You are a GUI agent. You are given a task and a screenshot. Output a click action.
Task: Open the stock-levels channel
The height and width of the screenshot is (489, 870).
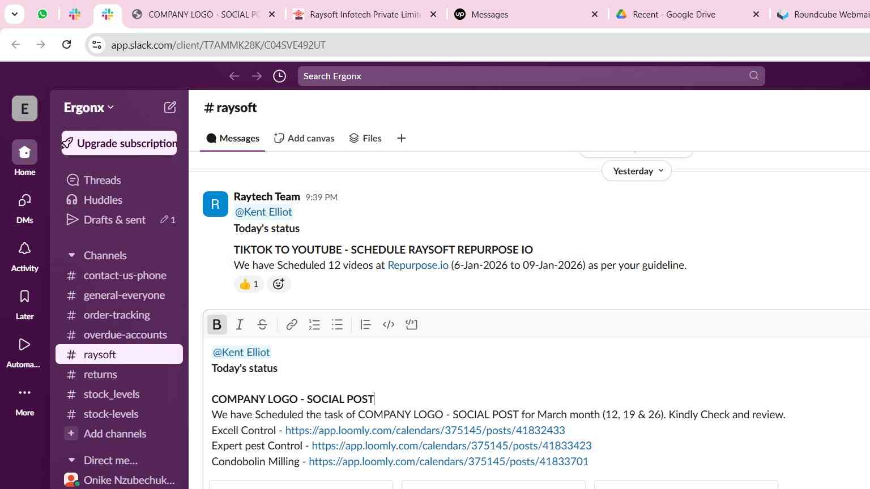119,414
